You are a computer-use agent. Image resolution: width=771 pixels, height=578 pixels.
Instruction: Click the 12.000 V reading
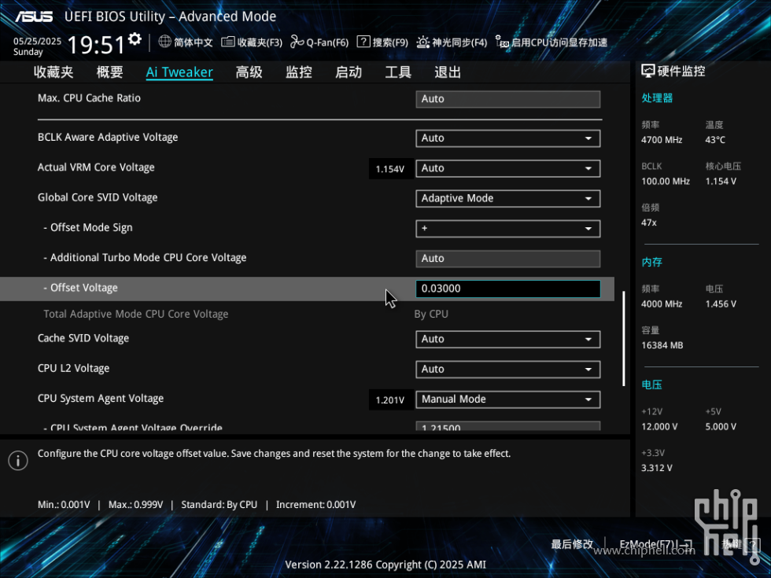pyautogui.click(x=659, y=426)
